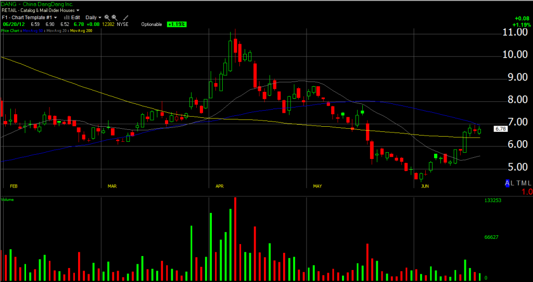Click the red 1.0 value below scale letters
Image resolution: width=533 pixels, height=282 pixels.
tap(527, 192)
